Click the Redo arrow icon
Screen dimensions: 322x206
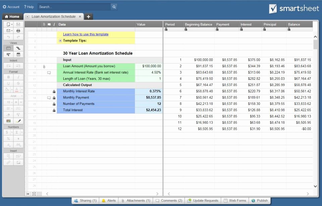coord(18,37)
